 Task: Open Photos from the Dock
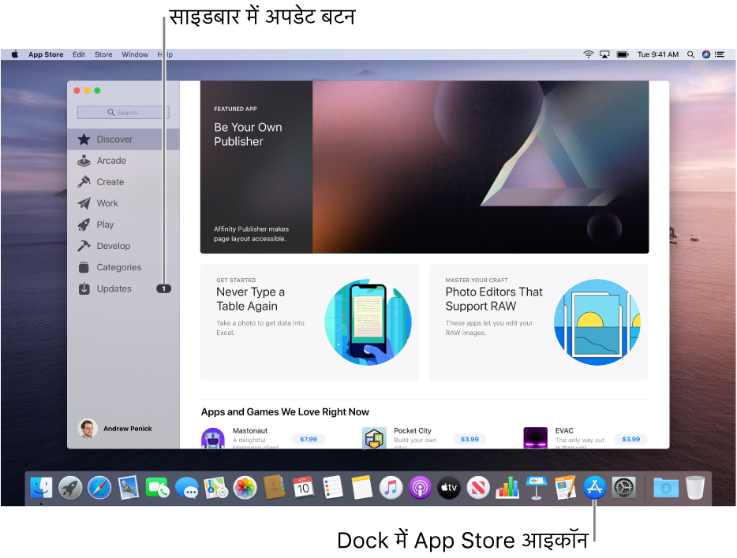click(x=245, y=488)
